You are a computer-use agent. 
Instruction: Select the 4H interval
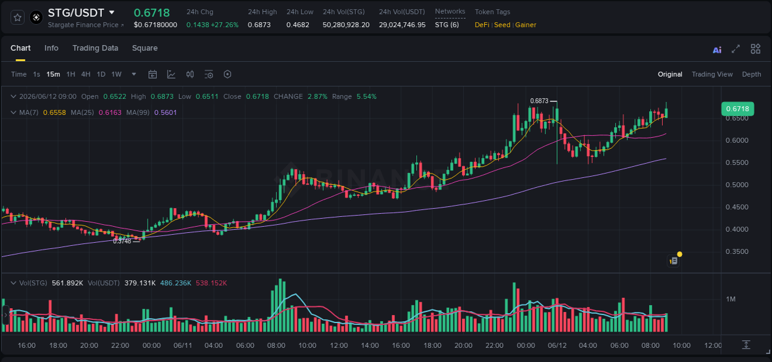pyautogui.click(x=85, y=74)
